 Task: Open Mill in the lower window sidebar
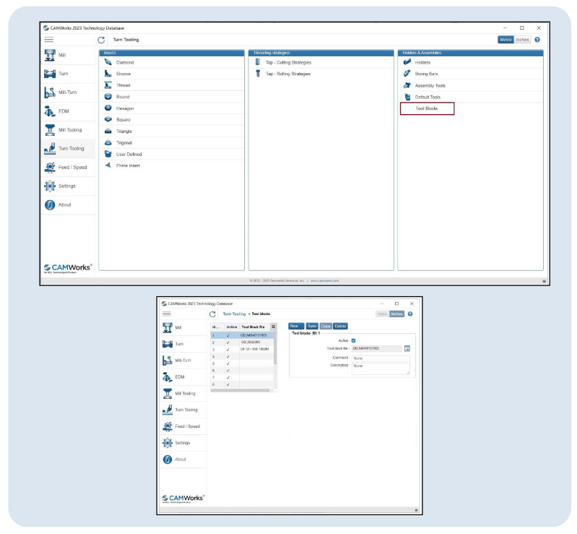183,327
